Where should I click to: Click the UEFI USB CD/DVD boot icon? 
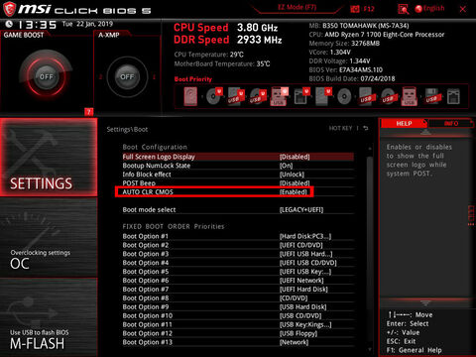tap(258, 96)
